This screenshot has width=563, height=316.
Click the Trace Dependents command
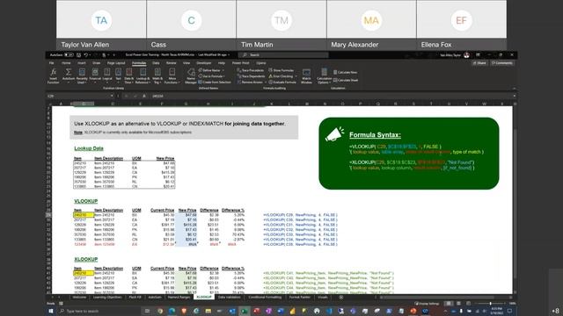(251, 76)
